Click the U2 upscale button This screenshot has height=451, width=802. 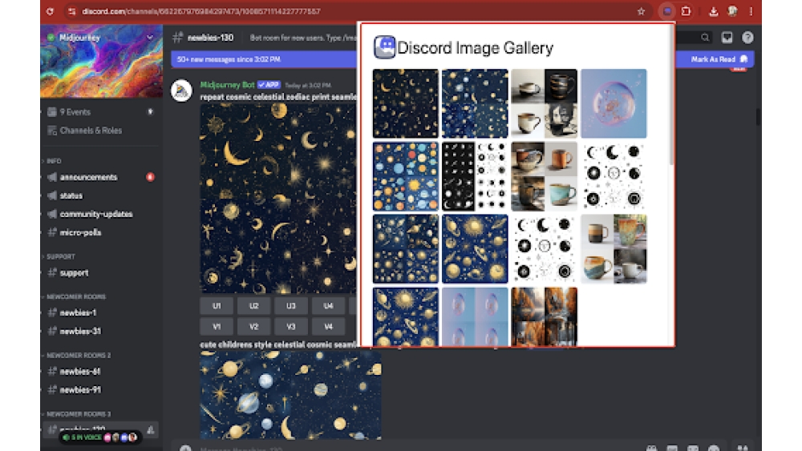(253, 306)
